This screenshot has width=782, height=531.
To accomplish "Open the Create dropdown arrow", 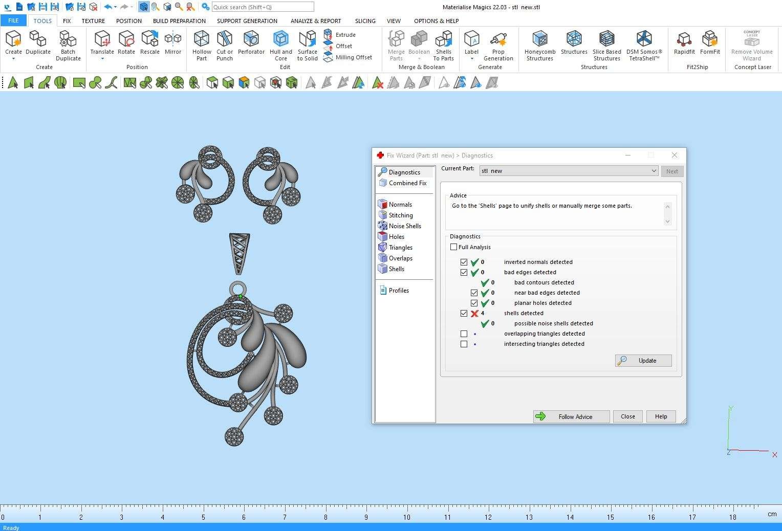I will tap(13, 59).
